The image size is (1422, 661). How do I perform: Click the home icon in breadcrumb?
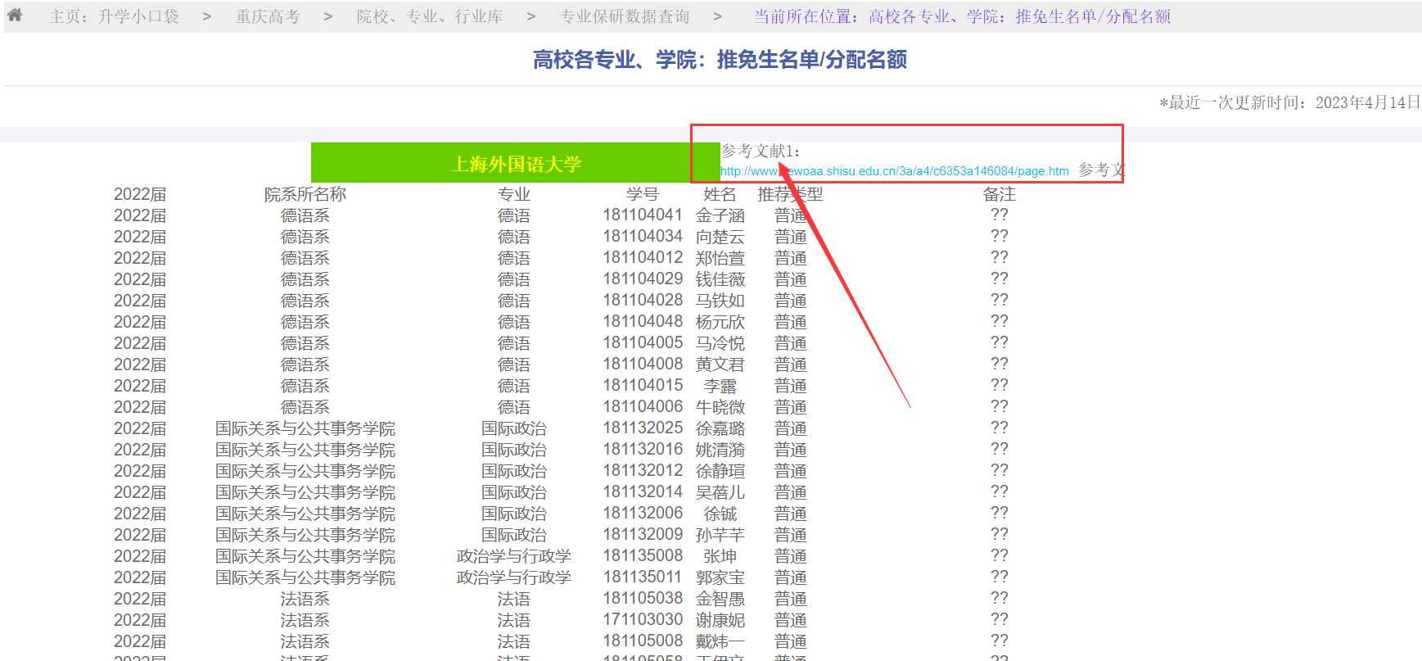(x=15, y=15)
